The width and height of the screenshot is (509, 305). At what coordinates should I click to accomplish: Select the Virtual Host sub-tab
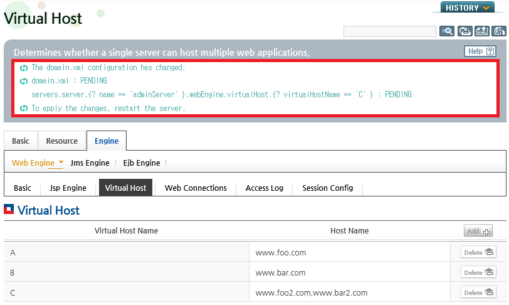125,188
